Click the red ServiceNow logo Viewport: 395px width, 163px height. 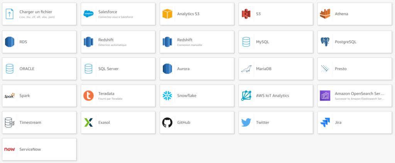pos(10,150)
